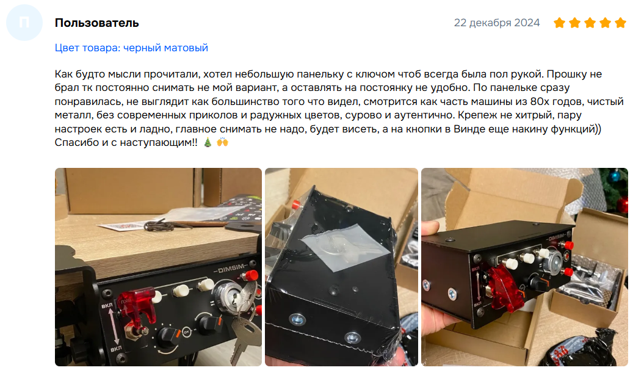Click the review date '22 декабря 2024'

pos(496,23)
